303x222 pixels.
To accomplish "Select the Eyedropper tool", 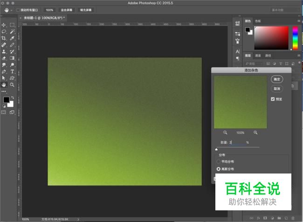I will [x=12, y=38].
